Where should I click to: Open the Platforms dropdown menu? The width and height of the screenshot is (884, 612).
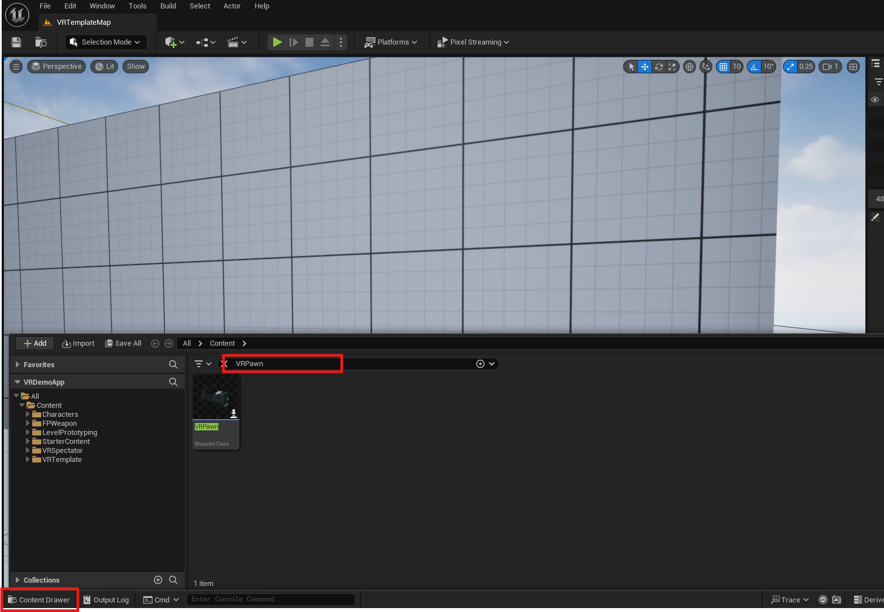coord(391,42)
